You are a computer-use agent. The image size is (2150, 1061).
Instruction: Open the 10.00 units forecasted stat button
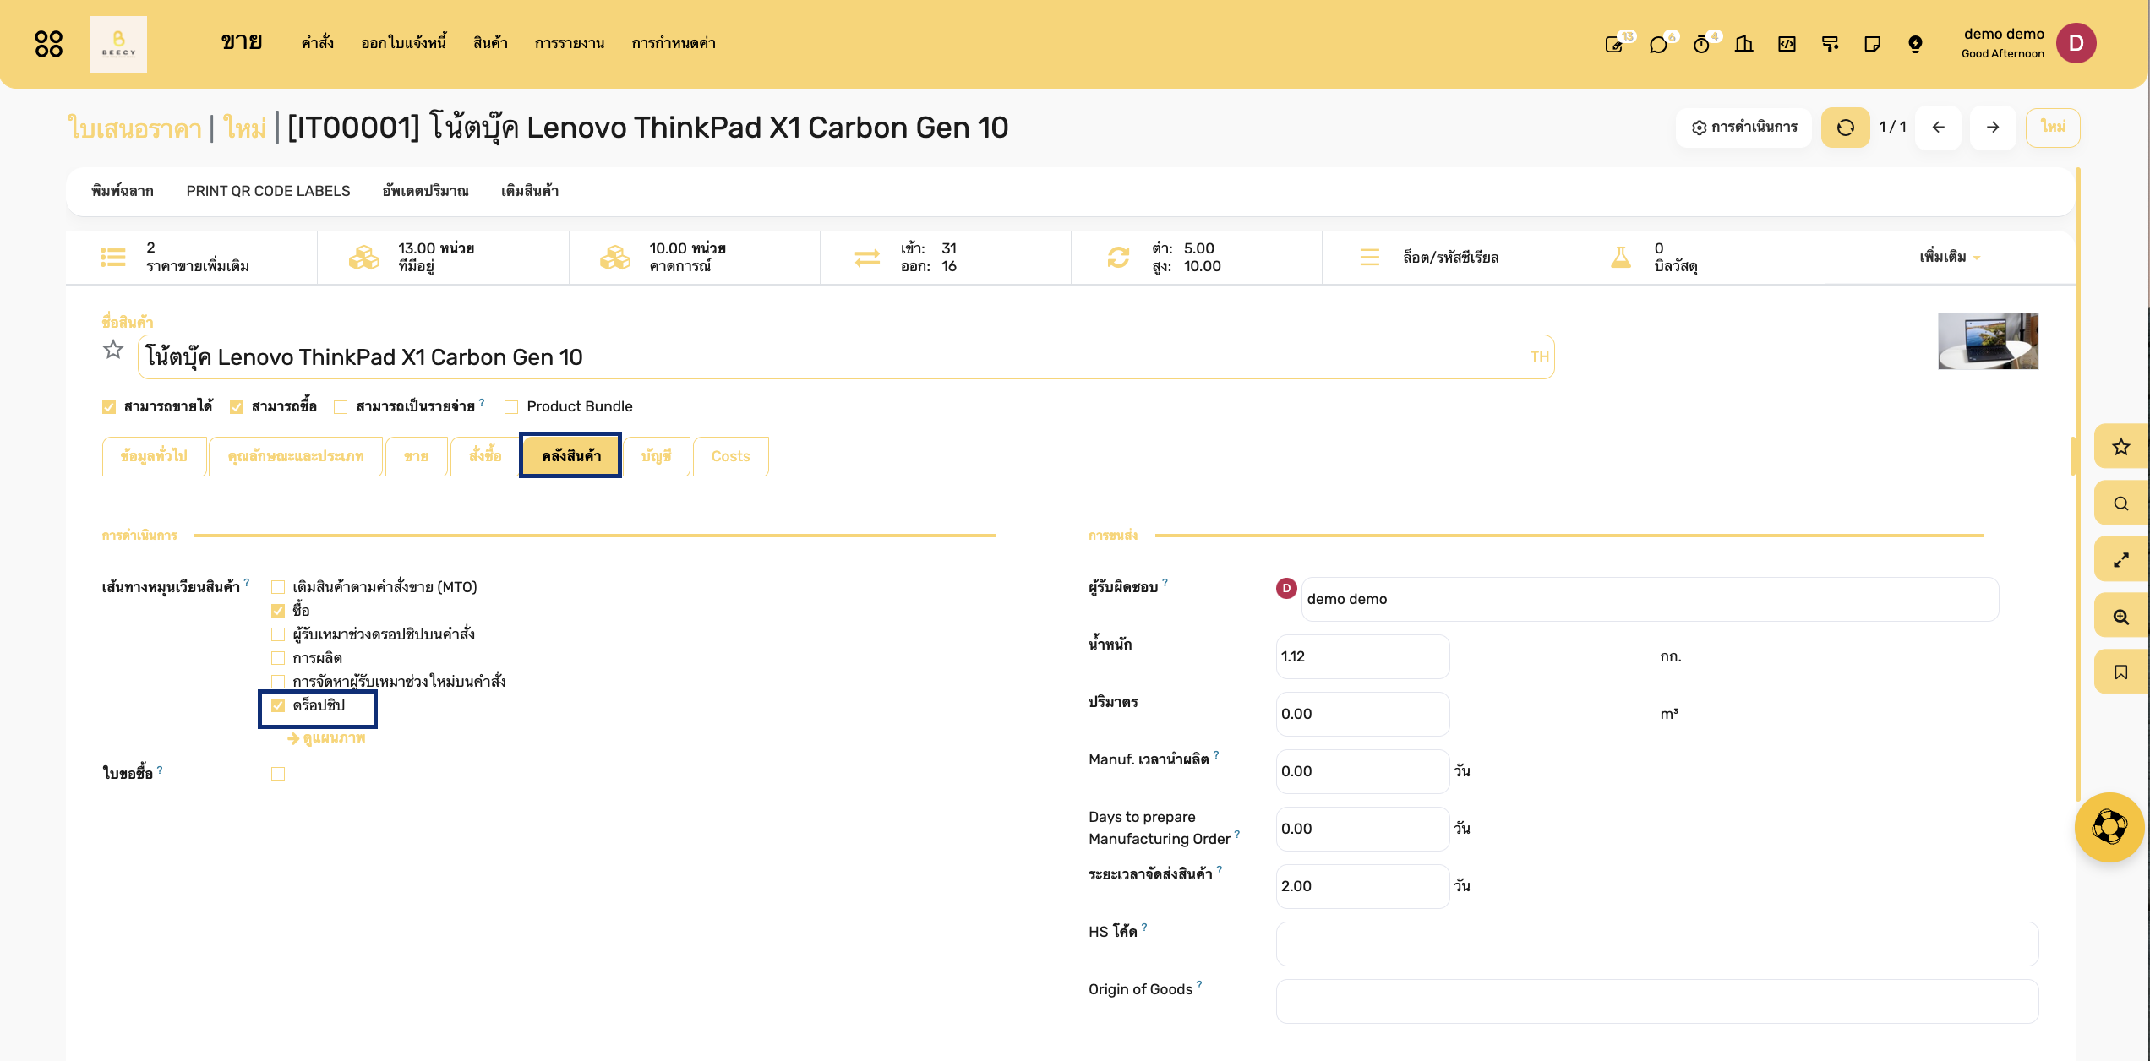694,257
